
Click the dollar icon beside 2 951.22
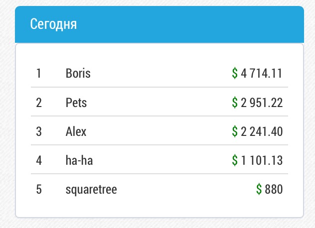(235, 103)
